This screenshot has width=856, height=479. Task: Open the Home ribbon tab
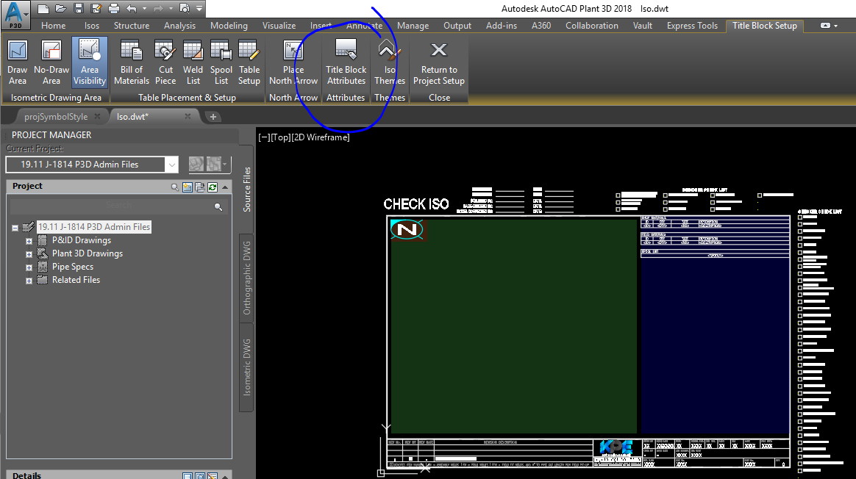coord(54,26)
